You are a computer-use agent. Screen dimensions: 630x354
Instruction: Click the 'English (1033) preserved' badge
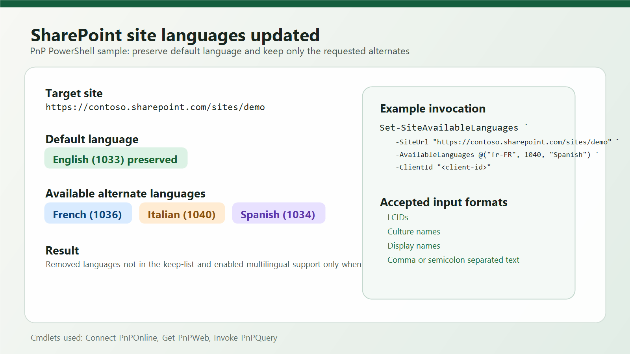116,158
